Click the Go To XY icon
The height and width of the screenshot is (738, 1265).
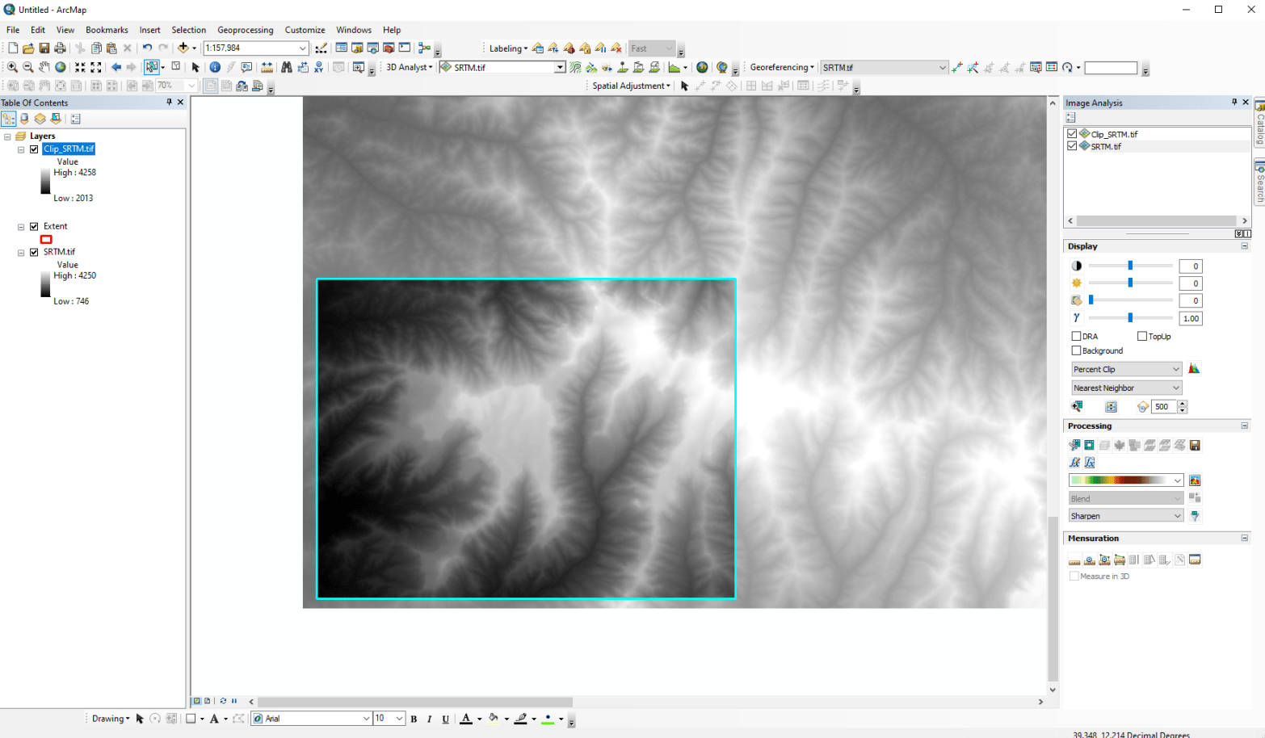[x=319, y=68]
